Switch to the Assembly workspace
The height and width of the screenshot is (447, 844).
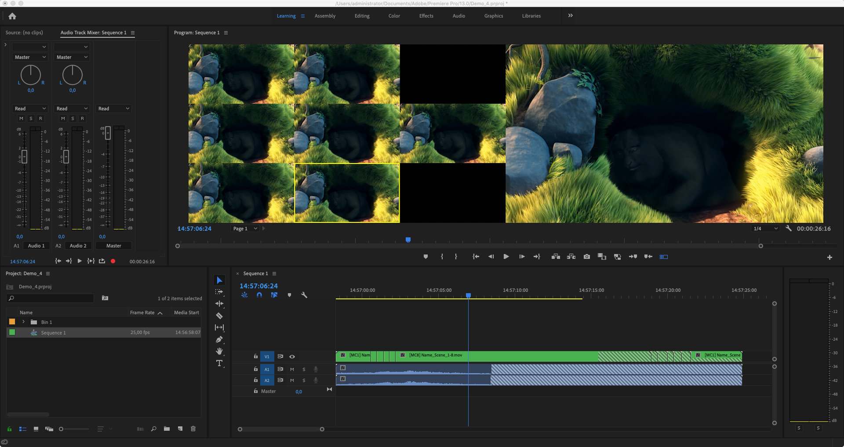point(325,16)
